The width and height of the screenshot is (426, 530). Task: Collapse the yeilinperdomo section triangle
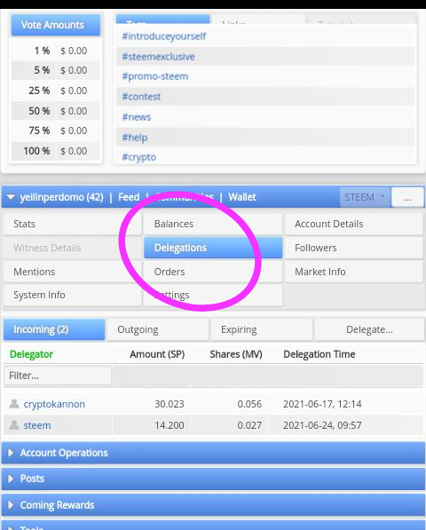pos(11,197)
